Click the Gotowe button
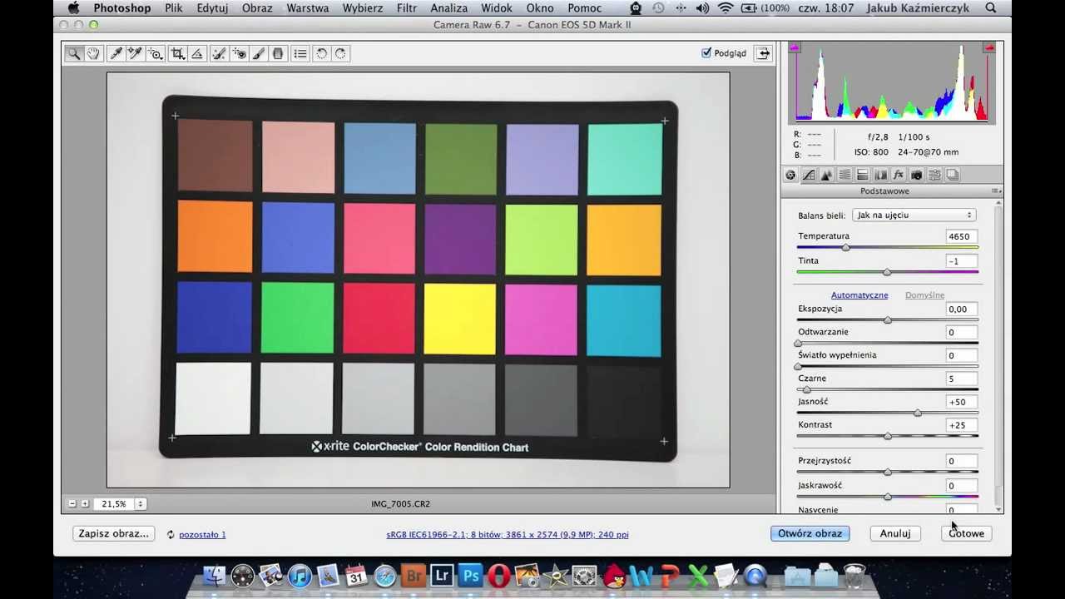Image resolution: width=1065 pixels, height=599 pixels. [966, 533]
